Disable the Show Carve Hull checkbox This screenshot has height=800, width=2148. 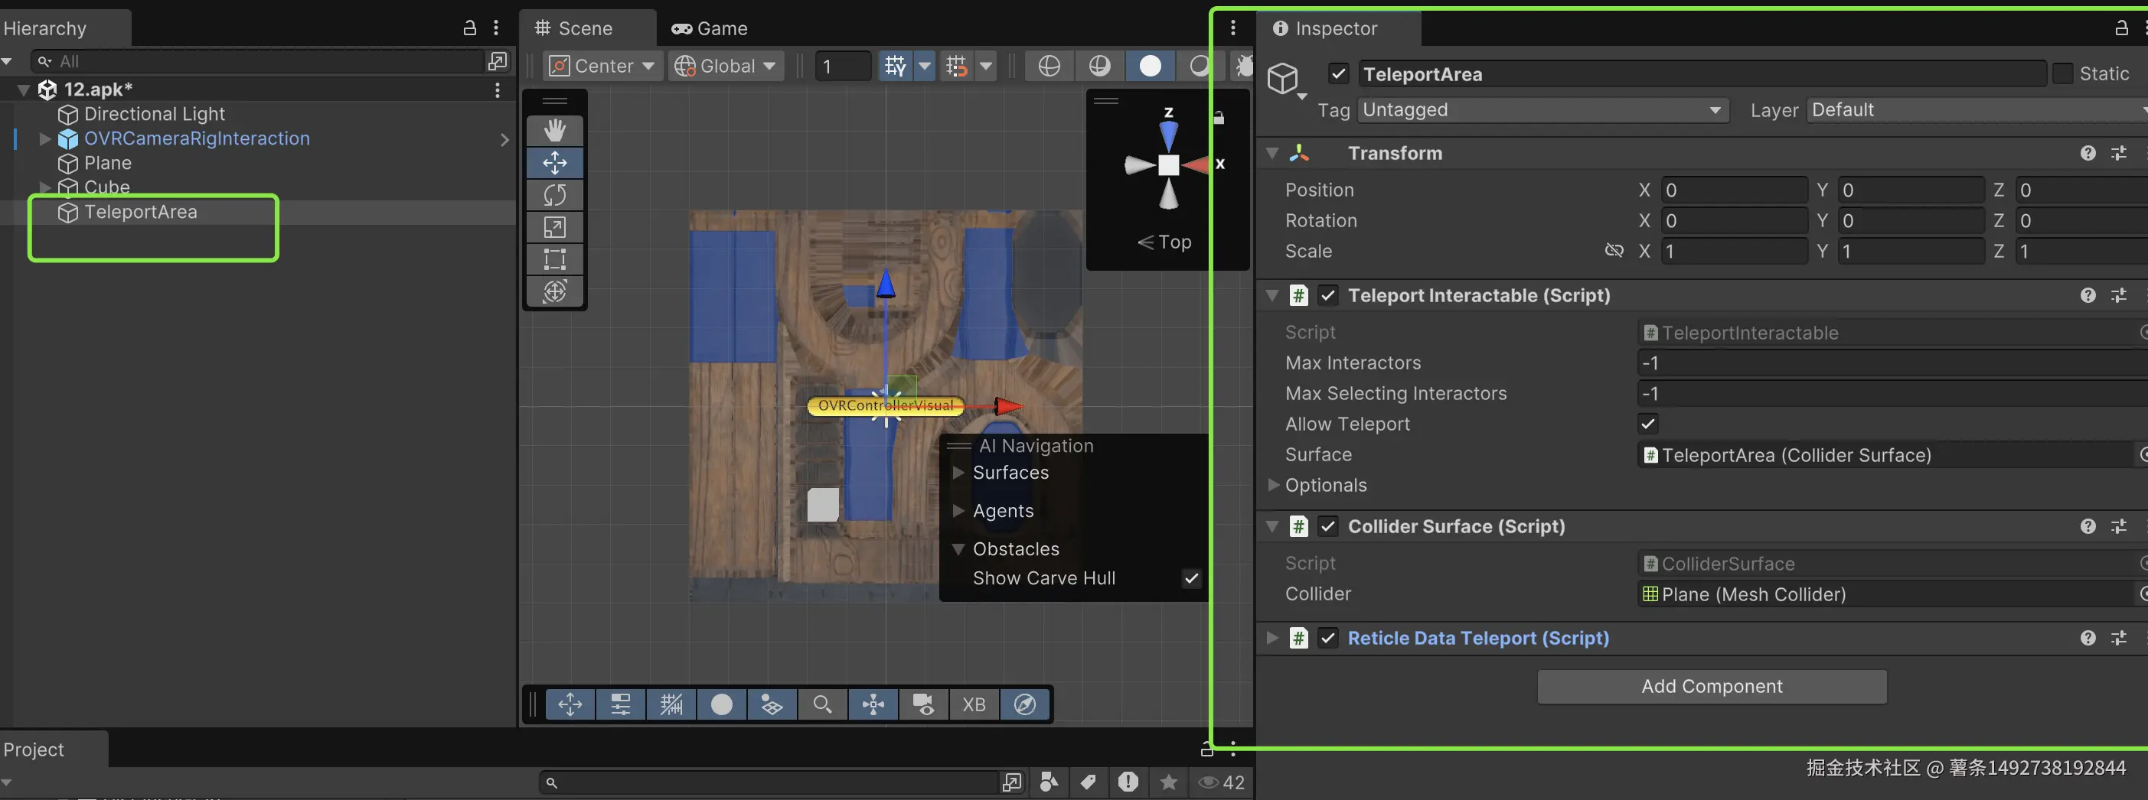click(1192, 578)
